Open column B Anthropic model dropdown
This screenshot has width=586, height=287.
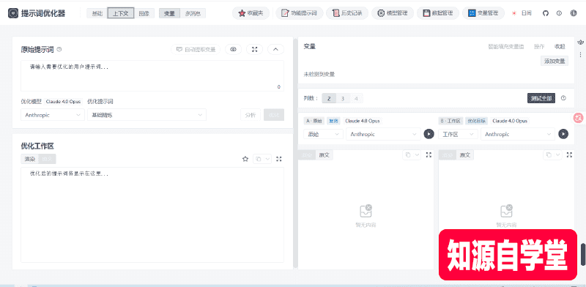coord(518,134)
